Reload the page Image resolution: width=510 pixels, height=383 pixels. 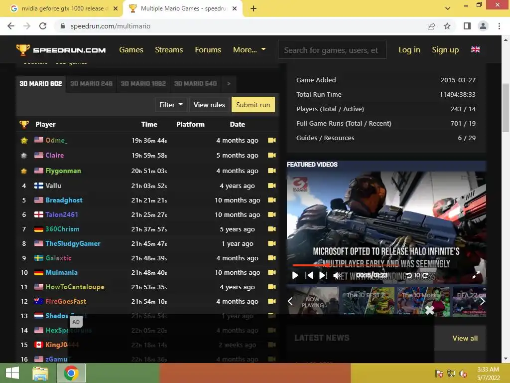click(x=43, y=26)
